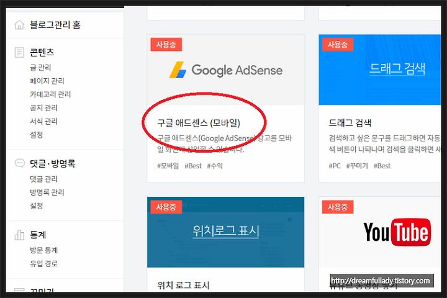Open the 구글 애드센스 (모바일) plugin title

[x=199, y=123]
